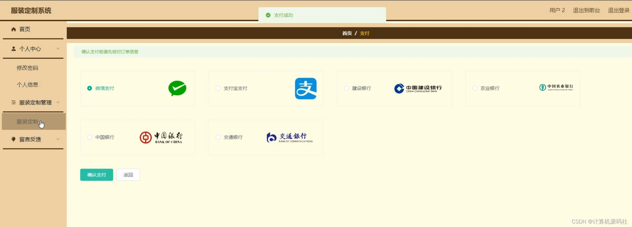Click the 交通银行 label text
632x227 pixels.
[233, 137]
